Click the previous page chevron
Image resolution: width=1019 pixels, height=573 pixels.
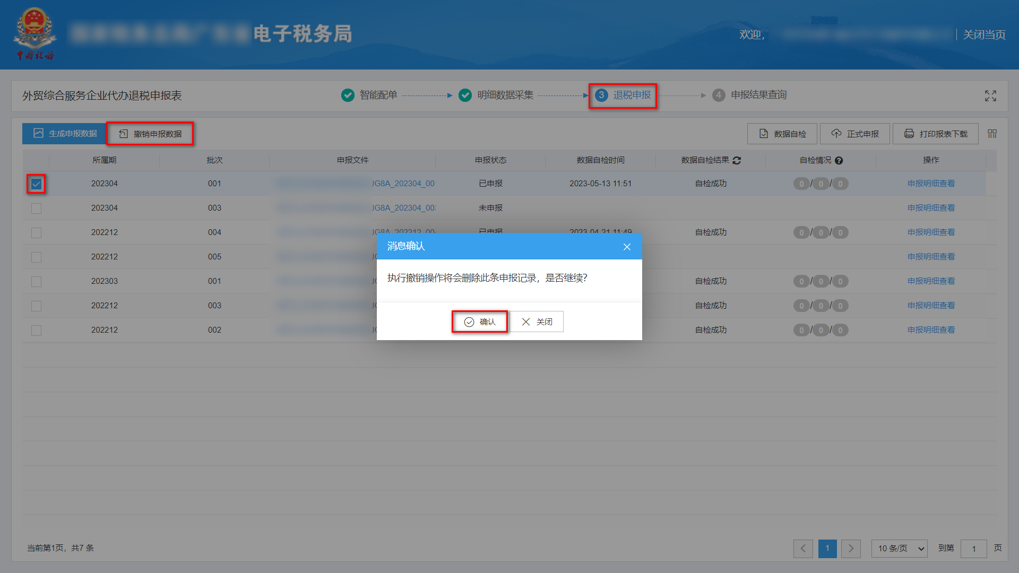coord(803,549)
